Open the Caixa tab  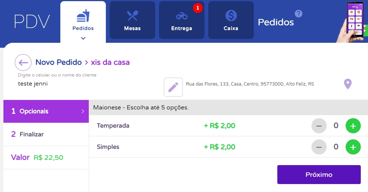(231, 20)
